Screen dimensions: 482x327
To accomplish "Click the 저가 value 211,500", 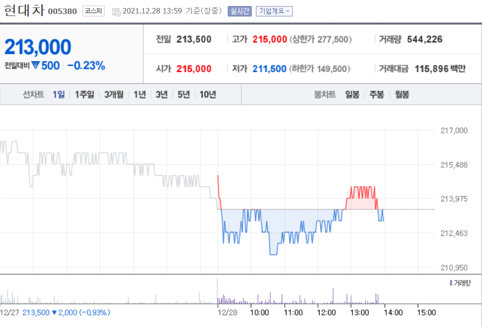I will [269, 69].
